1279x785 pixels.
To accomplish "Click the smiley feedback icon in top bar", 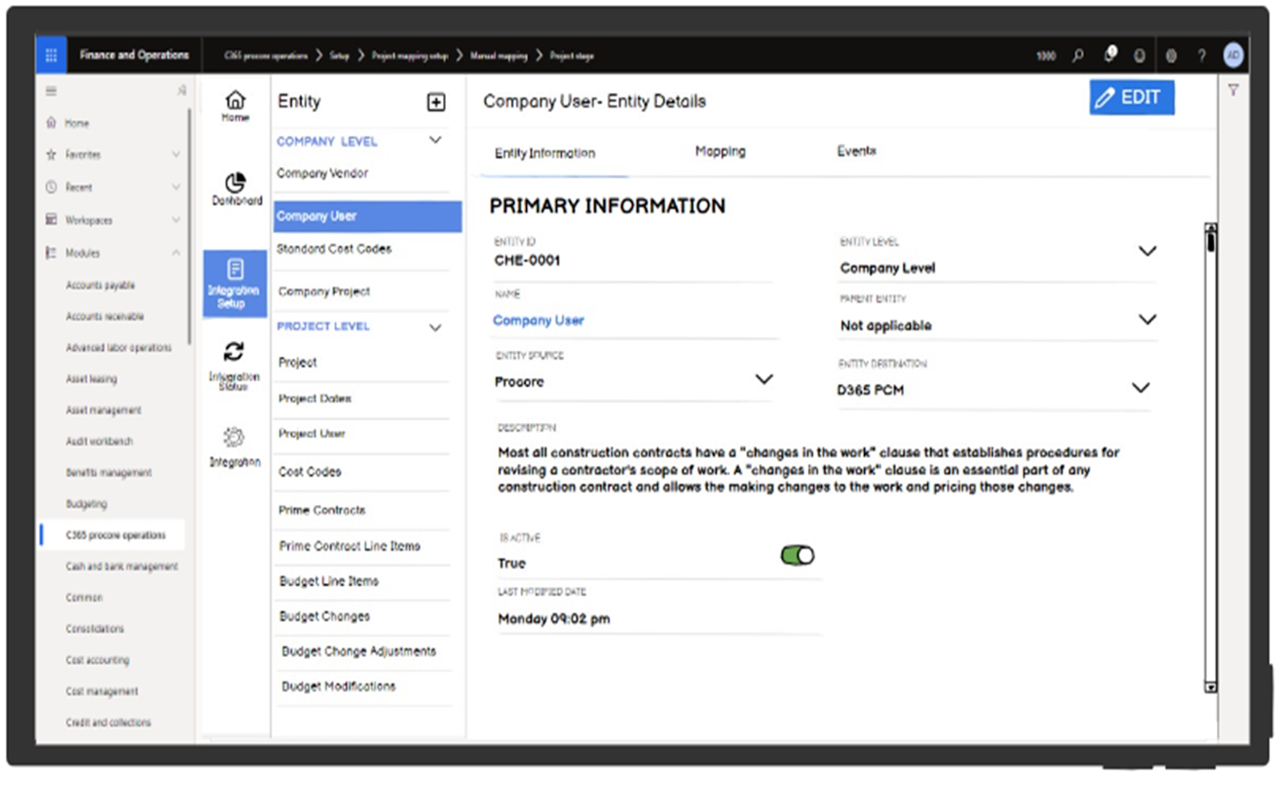I will pyautogui.click(x=1140, y=55).
